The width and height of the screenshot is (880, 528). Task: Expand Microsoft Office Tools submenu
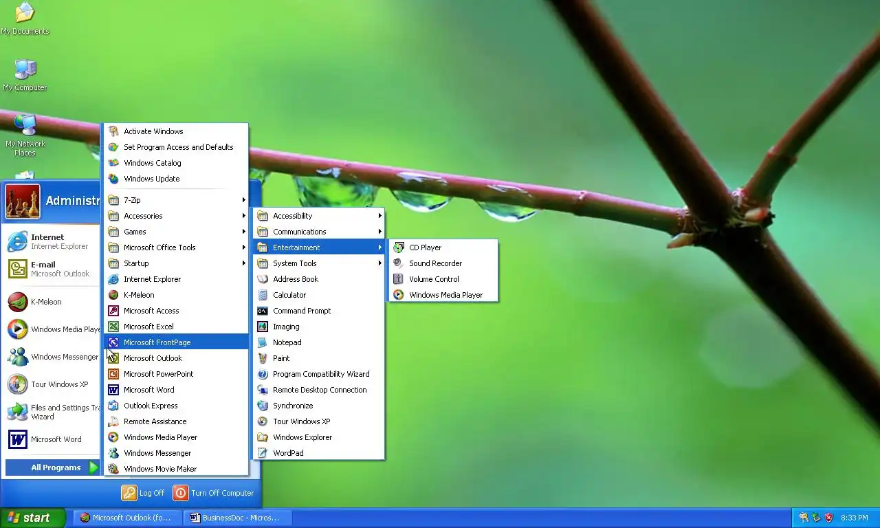click(175, 247)
